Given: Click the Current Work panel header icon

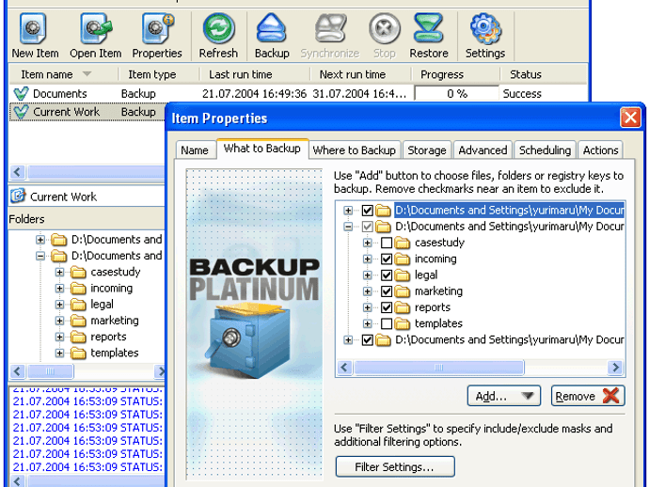Looking at the screenshot, I should pyautogui.click(x=18, y=196).
